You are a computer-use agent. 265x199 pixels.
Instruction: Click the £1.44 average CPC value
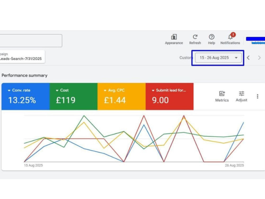[x=115, y=100]
